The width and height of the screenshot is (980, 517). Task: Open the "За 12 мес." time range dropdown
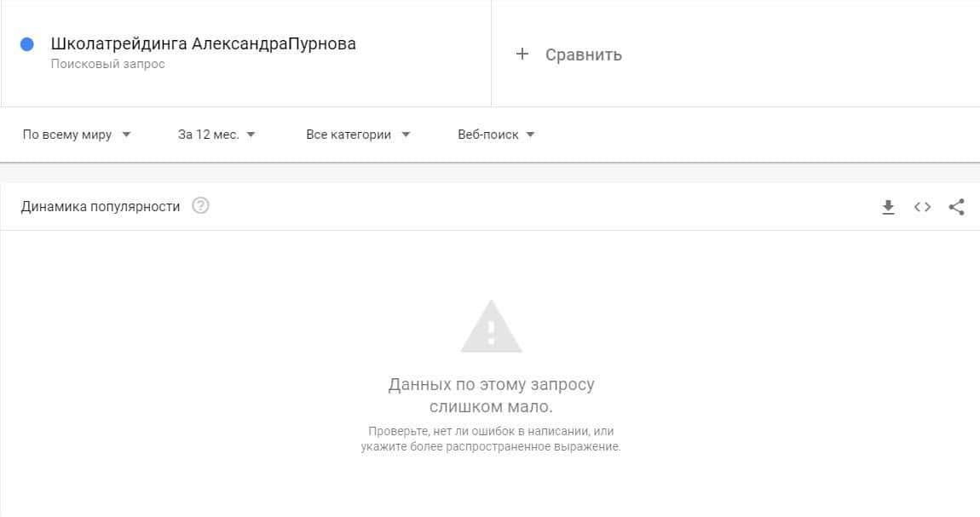216,135
